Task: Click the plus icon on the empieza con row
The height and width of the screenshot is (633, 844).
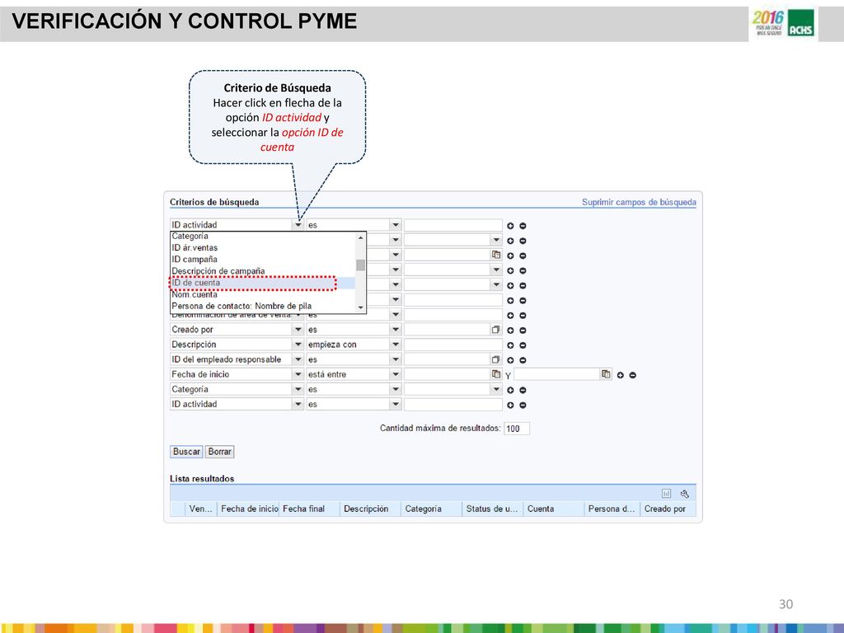Action: [x=510, y=345]
